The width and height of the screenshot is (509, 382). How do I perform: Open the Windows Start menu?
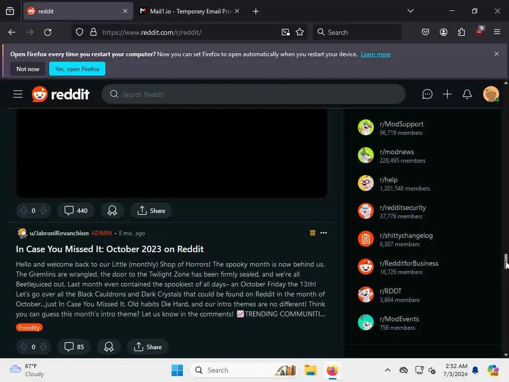point(177,370)
